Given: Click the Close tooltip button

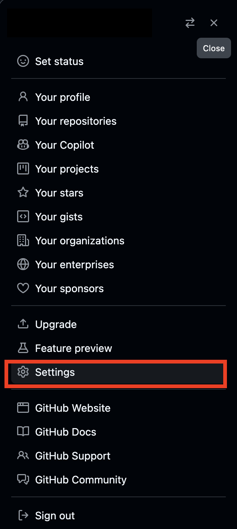Looking at the screenshot, I should pos(214,48).
